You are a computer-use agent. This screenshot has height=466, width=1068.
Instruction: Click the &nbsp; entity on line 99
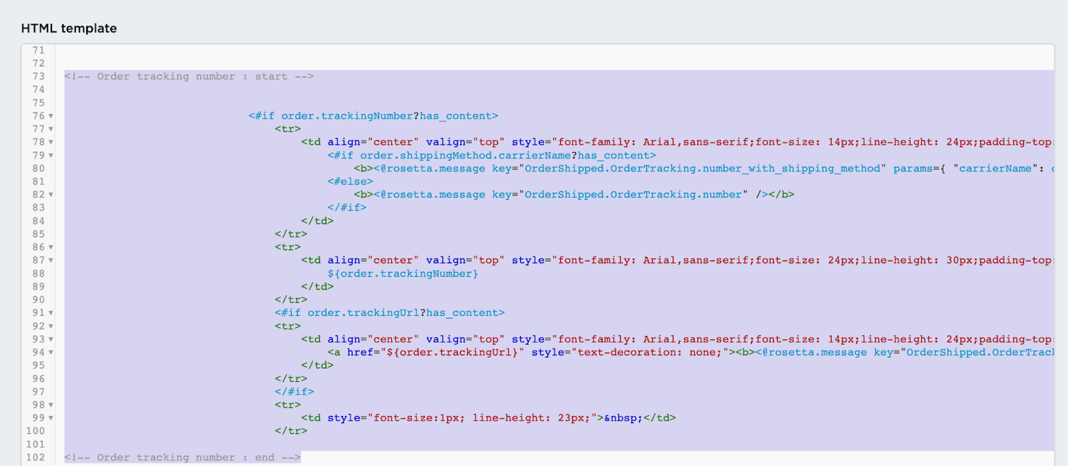pos(623,418)
